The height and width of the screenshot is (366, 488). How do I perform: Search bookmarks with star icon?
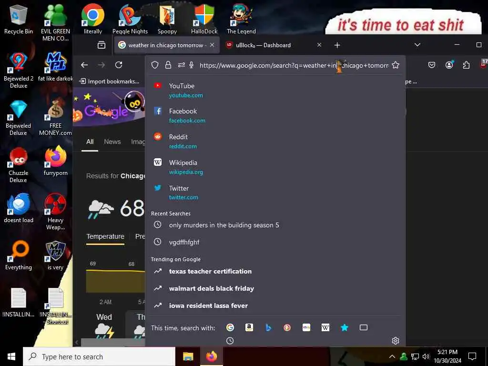[345, 327]
